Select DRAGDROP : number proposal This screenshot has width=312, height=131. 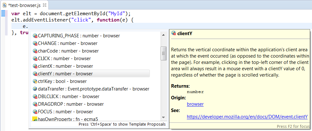tap(70, 104)
